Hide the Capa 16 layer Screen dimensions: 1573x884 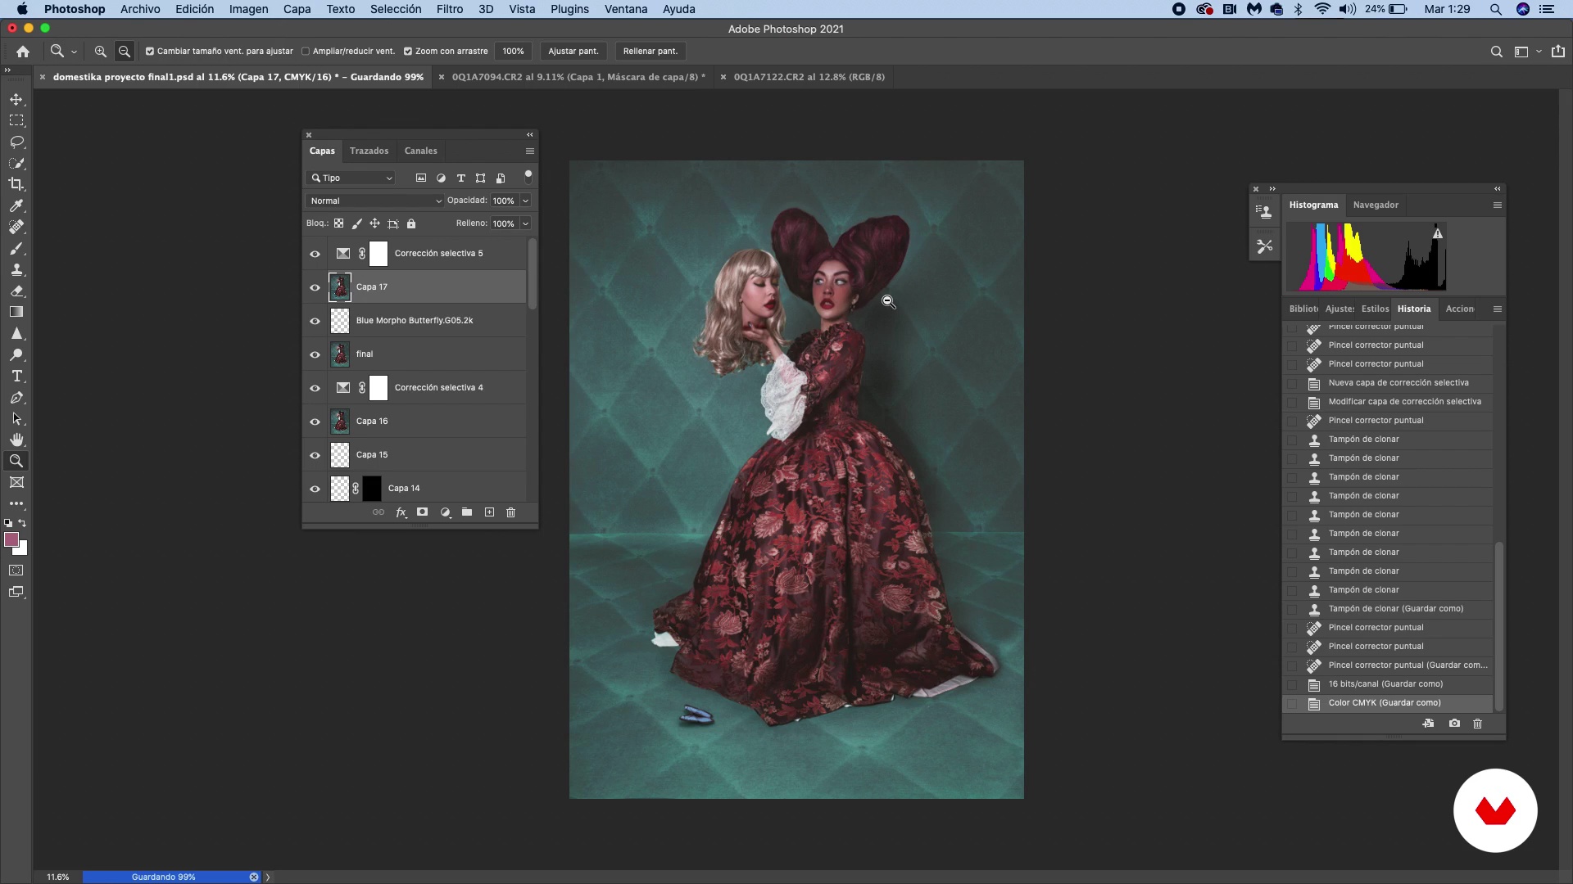[315, 422]
